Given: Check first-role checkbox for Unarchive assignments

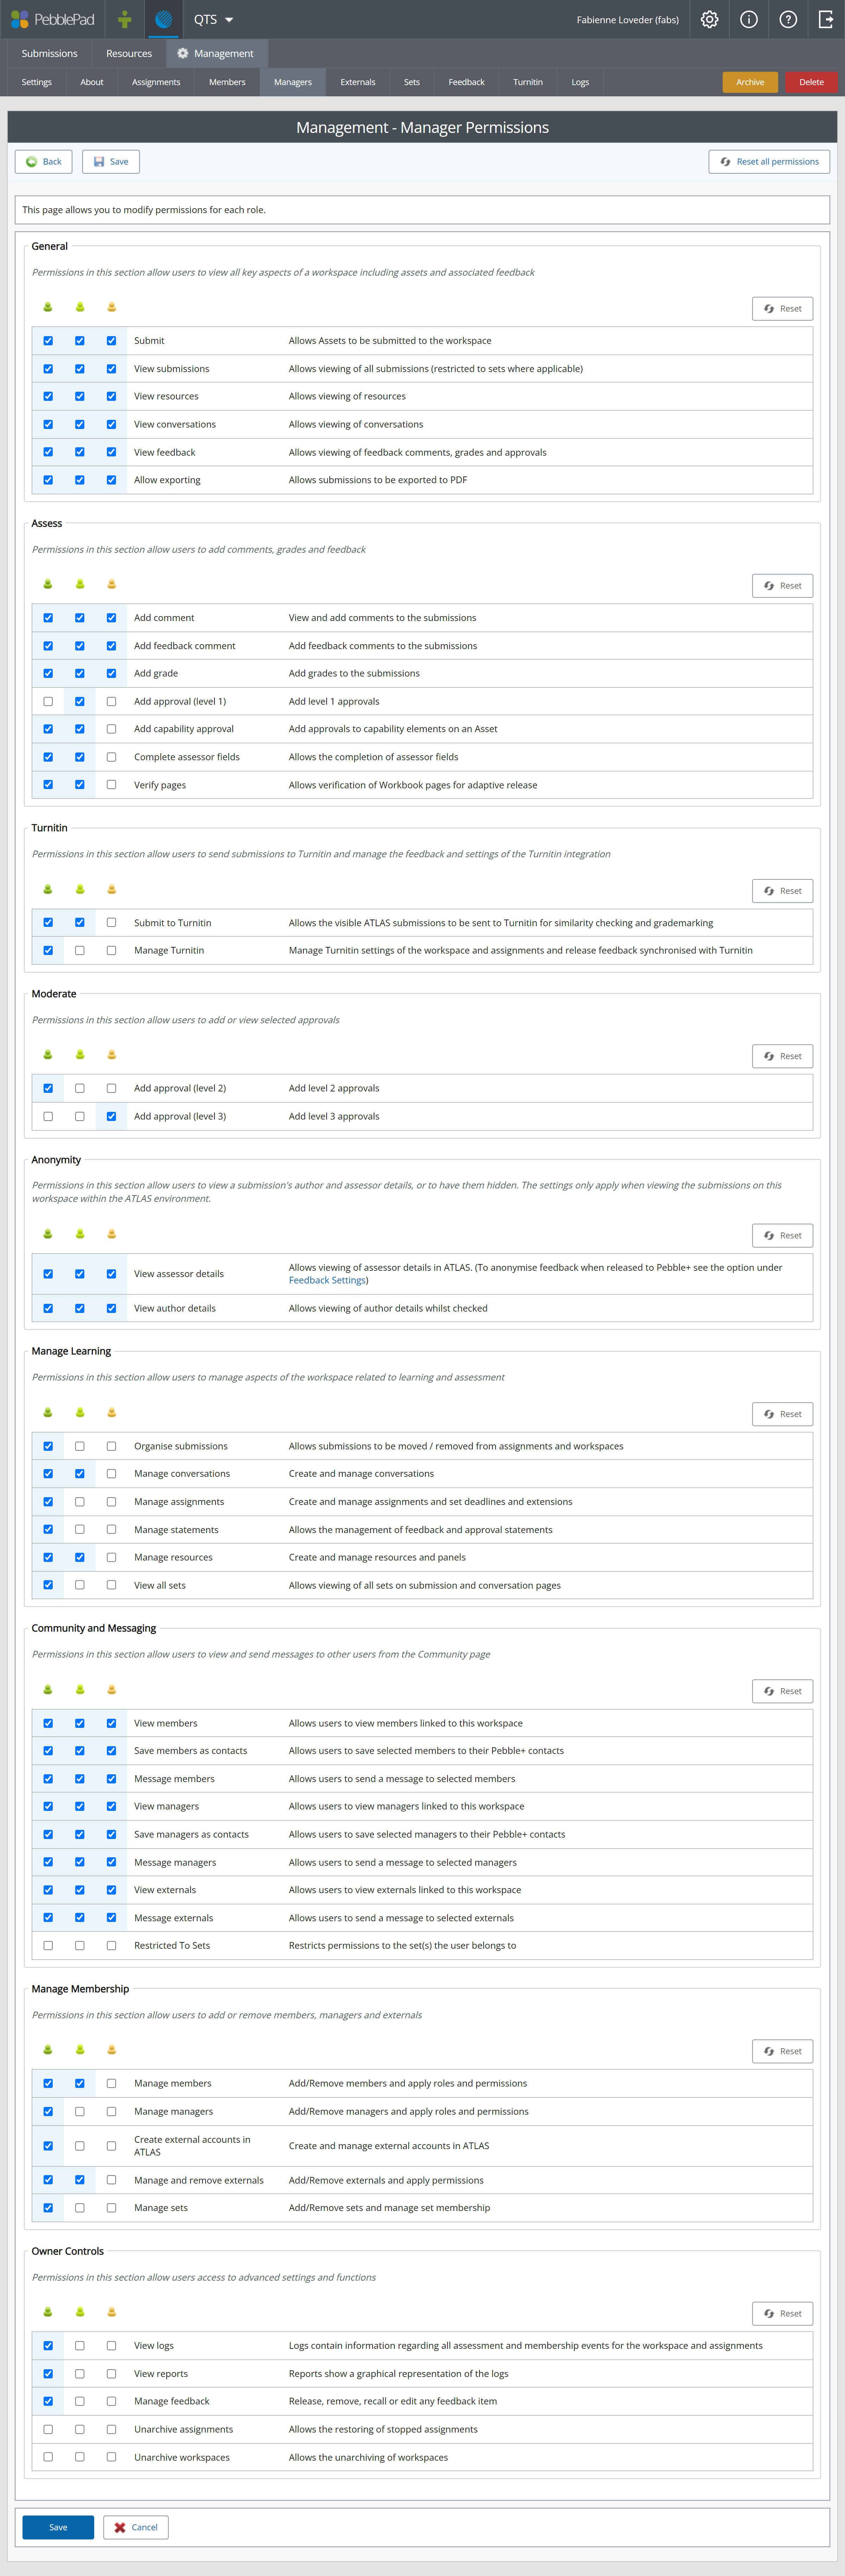Looking at the screenshot, I should pyautogui.click(x=48, y=2429).
